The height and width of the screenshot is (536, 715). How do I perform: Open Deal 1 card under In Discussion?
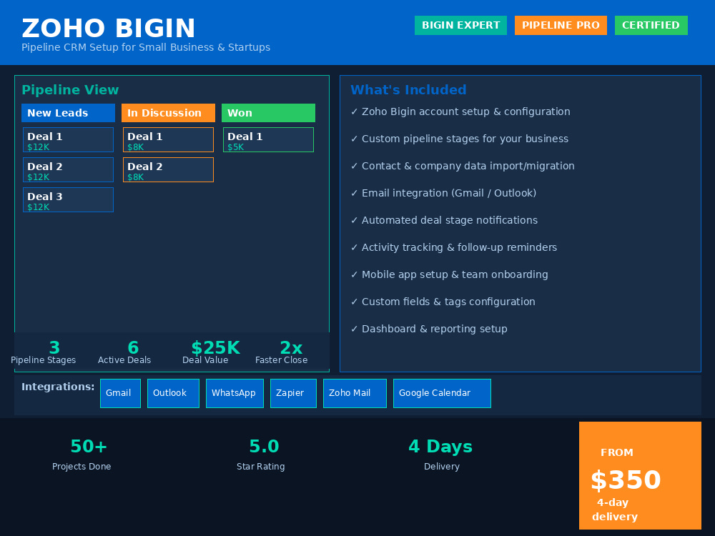coord(168,139)
